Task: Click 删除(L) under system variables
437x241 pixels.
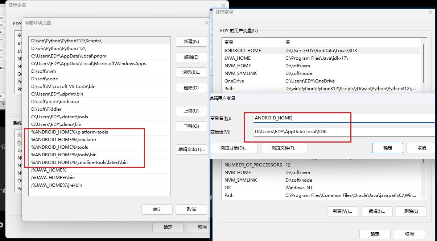Action: coord(411,211)
